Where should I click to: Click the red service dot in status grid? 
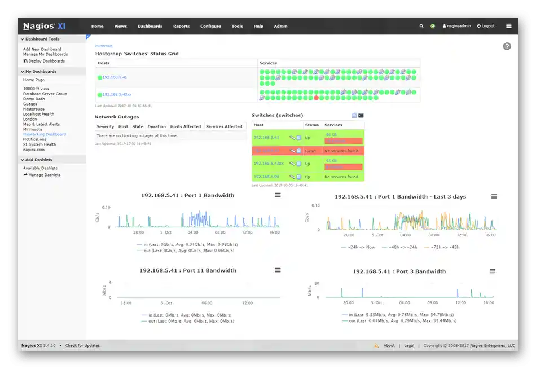pyautogui.click(x=316, y=98)
